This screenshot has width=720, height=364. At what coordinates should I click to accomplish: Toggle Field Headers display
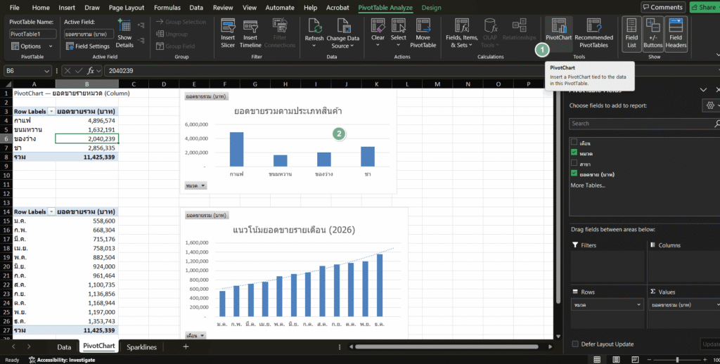[676, 34]
